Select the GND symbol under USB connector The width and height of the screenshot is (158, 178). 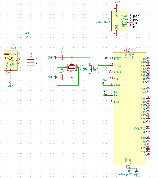pos(11,83)
